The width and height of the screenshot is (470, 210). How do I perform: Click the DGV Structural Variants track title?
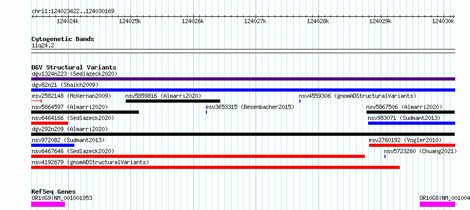click(x=74, y=67)
